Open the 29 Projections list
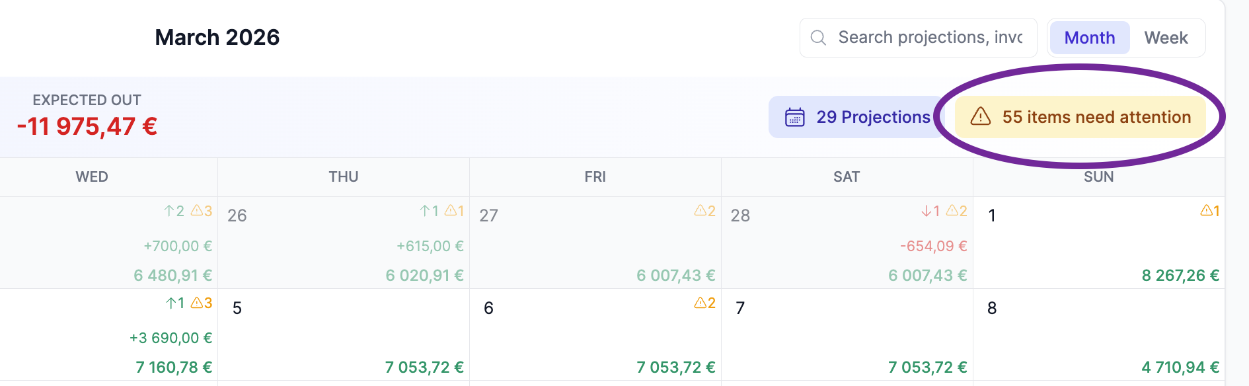This screenshot has width=1249, height=386. [859, 117]
